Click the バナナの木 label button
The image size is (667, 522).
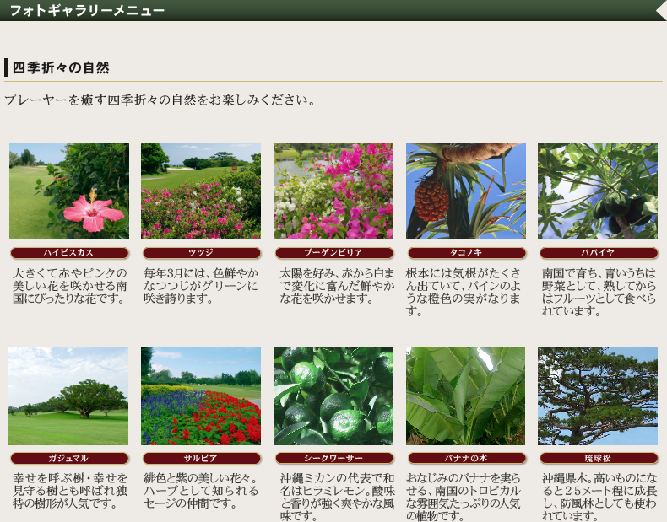point(467,458)
